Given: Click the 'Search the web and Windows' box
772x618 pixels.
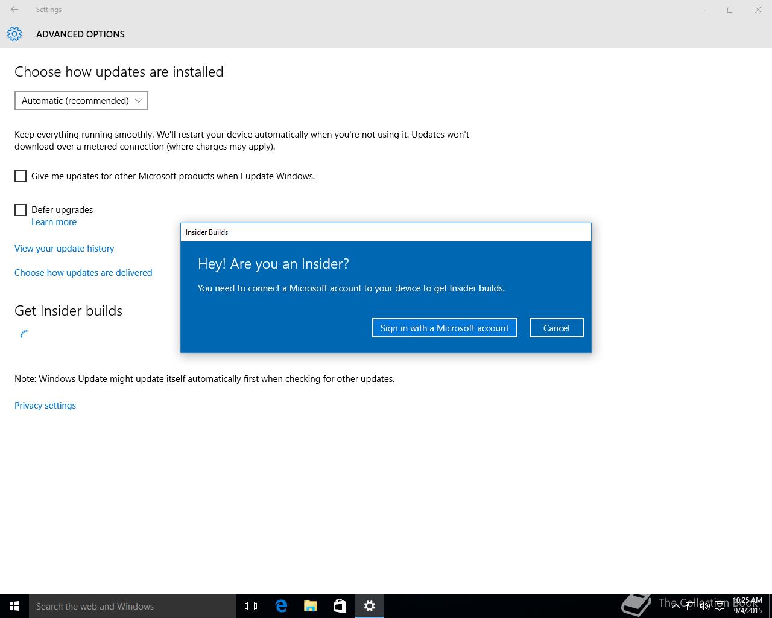Looking at the screenshot, I should pyautogui.click(x=133, y=606).
